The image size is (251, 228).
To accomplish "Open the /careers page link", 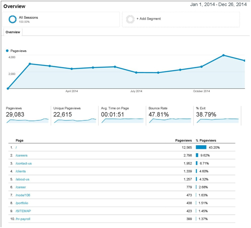I will tap(22, 155).
